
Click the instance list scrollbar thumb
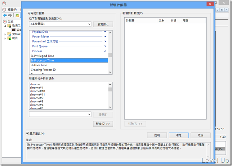click(110, 89)
